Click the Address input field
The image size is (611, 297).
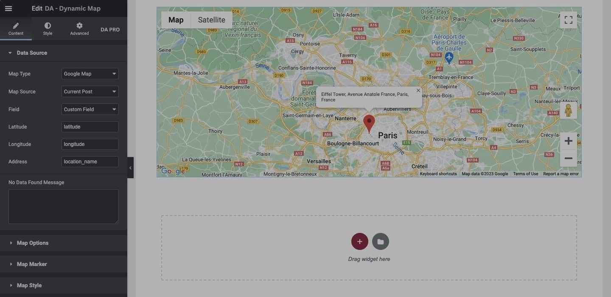(x=90, y=162)
